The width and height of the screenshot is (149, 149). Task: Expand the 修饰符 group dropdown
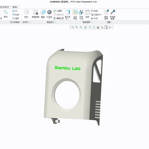(26, 22)
